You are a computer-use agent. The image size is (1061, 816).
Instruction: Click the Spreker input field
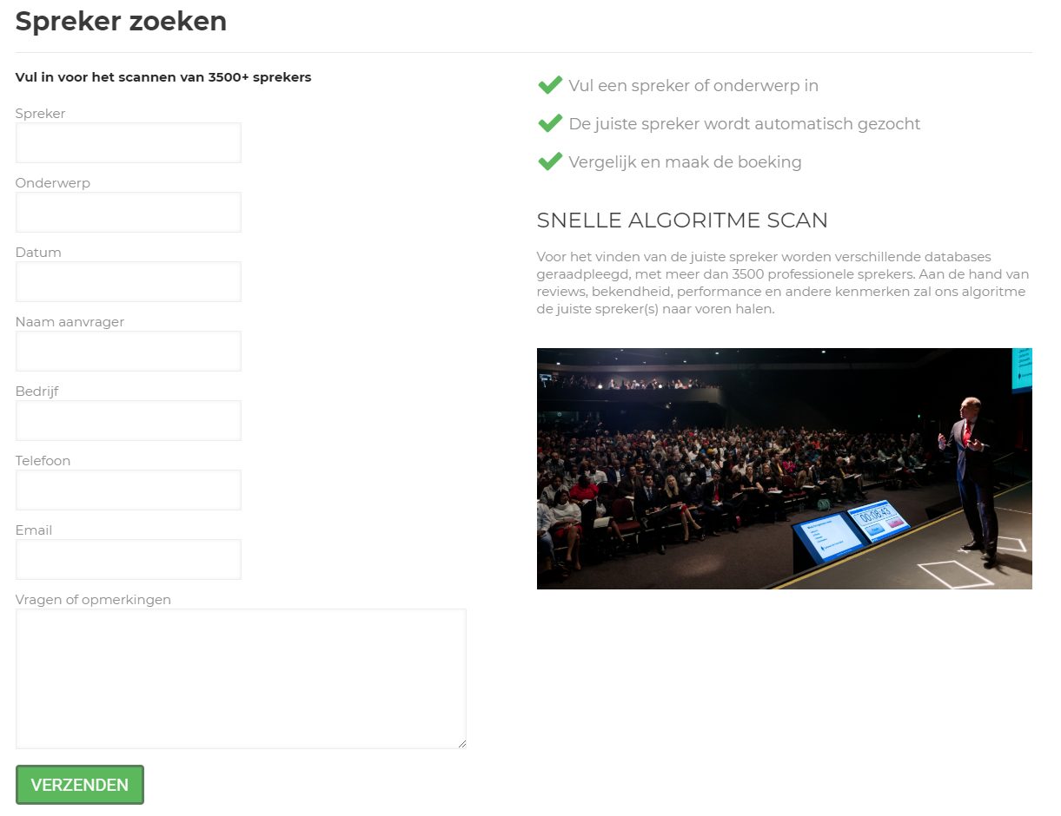click(128, 142)
